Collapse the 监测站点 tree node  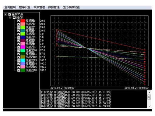tap(5, 14)
